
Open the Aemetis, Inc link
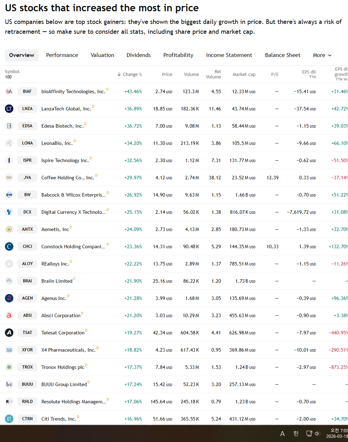pyautogui.click(x=55, y=229)
